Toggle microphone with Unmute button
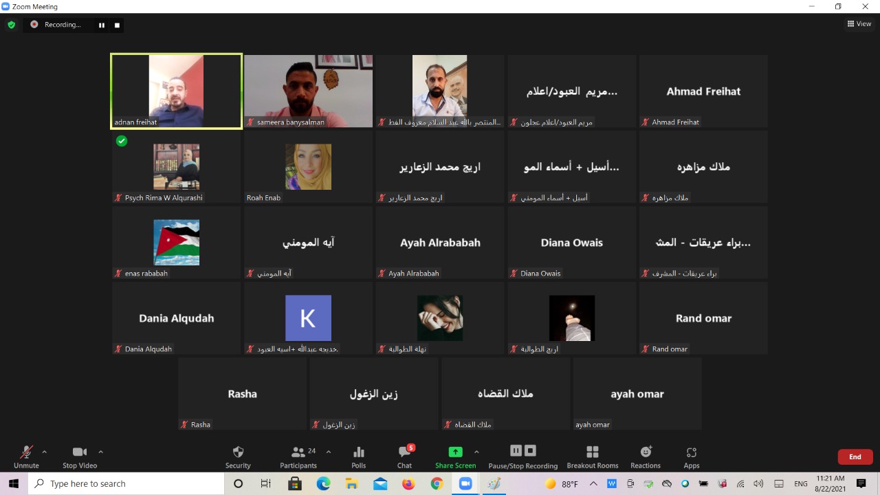 pos(26,456)
